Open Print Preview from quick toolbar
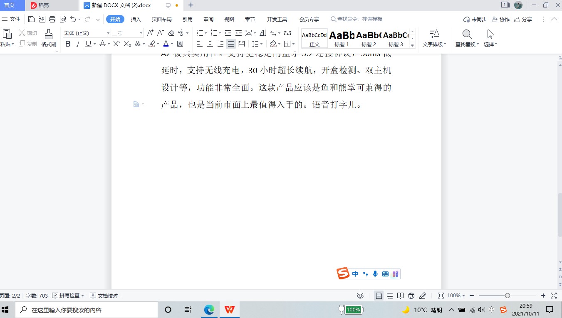 63,19
